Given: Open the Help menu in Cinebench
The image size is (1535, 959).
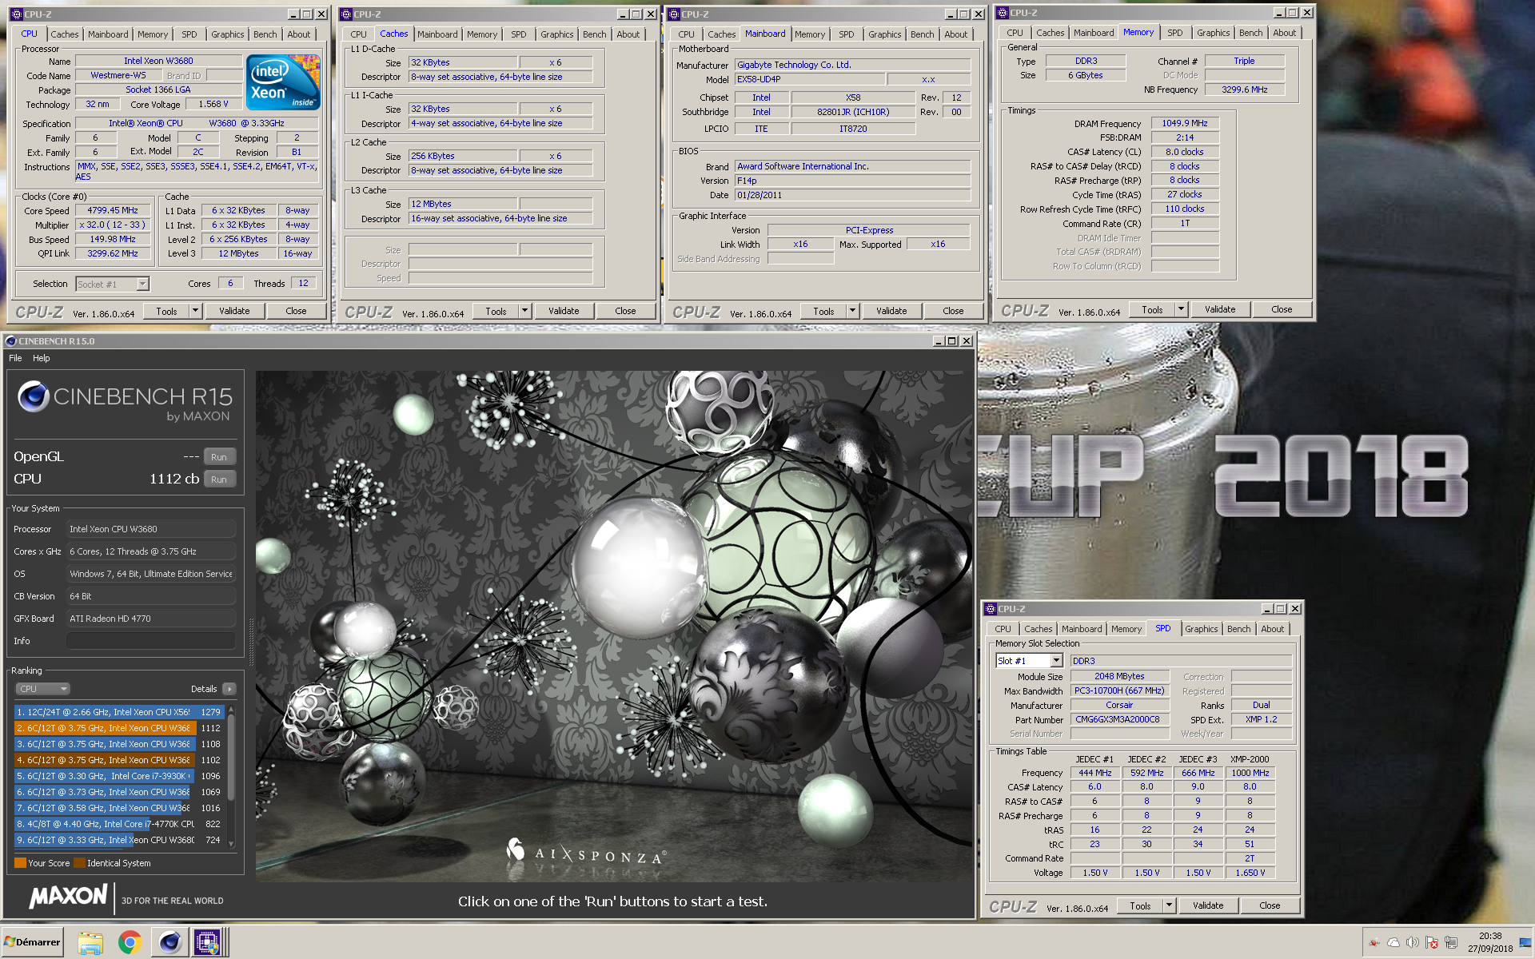Looking at the screenshot, I should coord(42,358).
